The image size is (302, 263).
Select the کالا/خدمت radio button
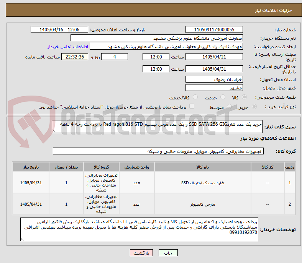click(x=195, y=97)
